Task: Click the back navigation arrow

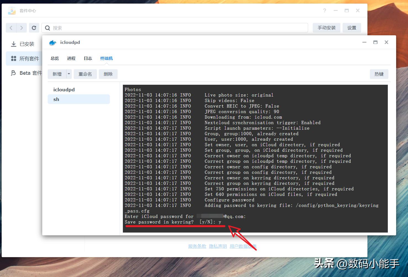Action: (11, 28)
